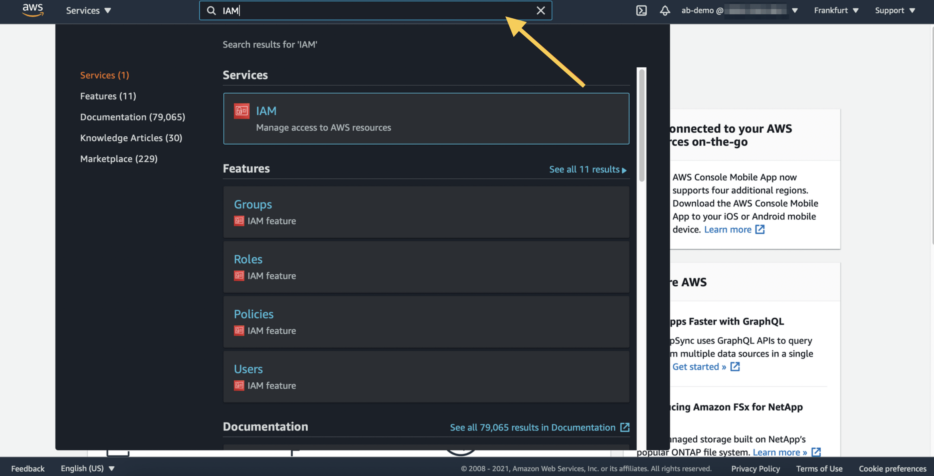Click the red IAM service icon
Viewport: 934px width, 476px height.
pyautogui.click(x=241, y=111)
